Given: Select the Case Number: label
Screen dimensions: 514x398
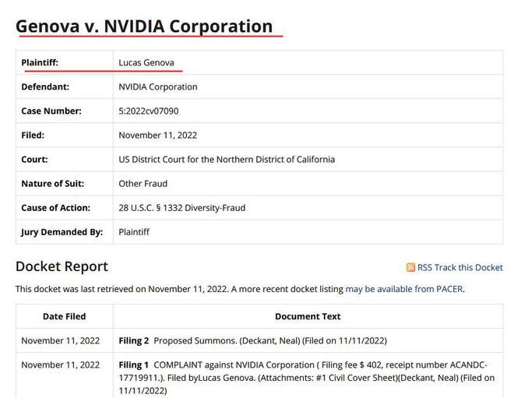Looking at the screenshot, I should (x=51, y=111).
